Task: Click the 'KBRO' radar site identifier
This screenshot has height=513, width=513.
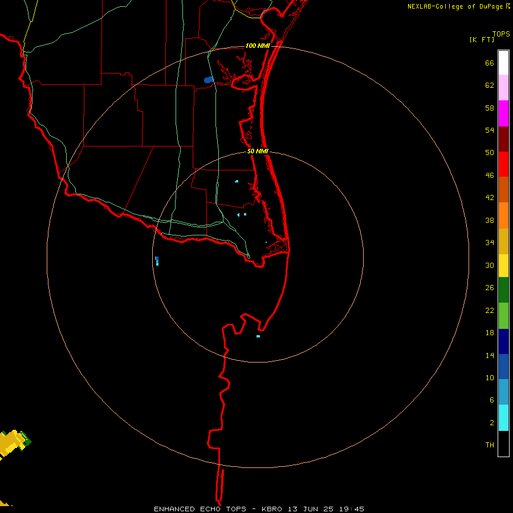Action: click(271, 509)
